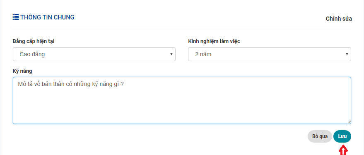Select the Cao đẳng value text
Screen dimensions: 364x155
point(32,55)
